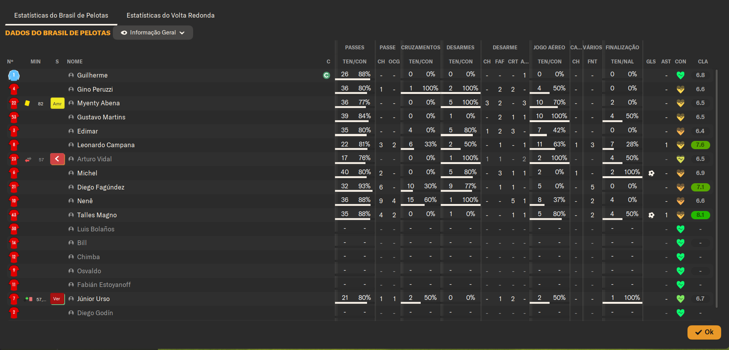Click Myenty Abena's yellow card icon

27,103
